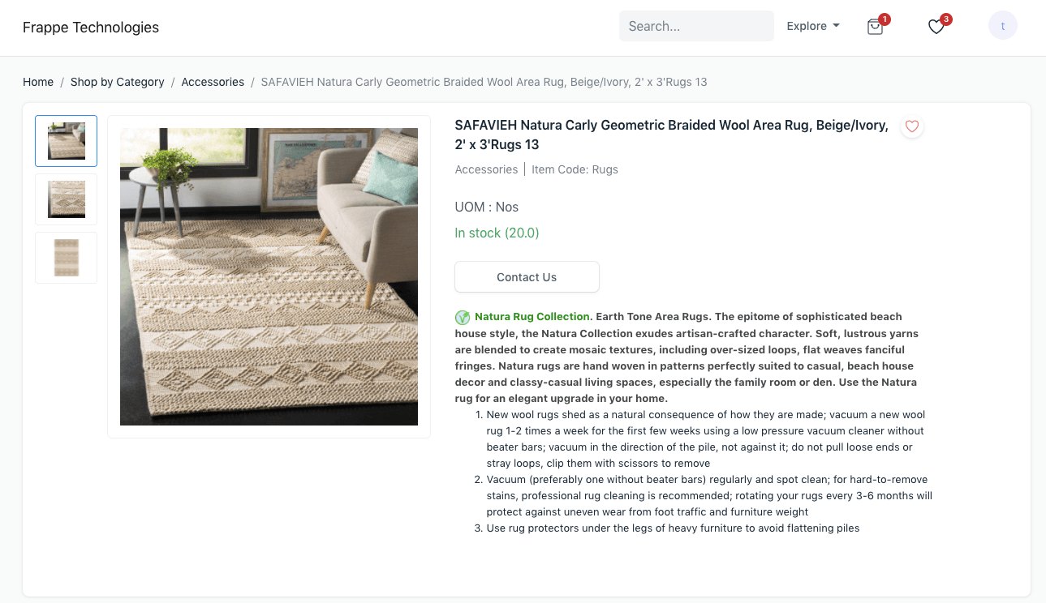The width and height of the screenshot is (1046, 603).
Task: Select the middle rug pattern thumbnail
Action: click(x=66, y=199)
